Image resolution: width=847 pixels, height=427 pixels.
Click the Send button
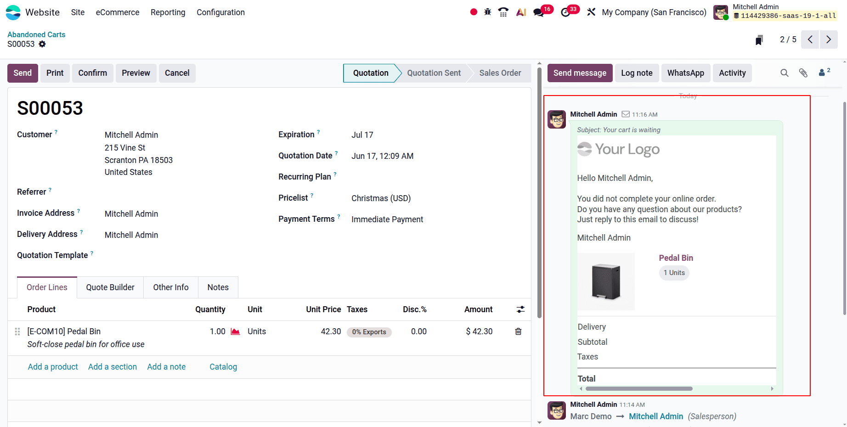(23, 73)
